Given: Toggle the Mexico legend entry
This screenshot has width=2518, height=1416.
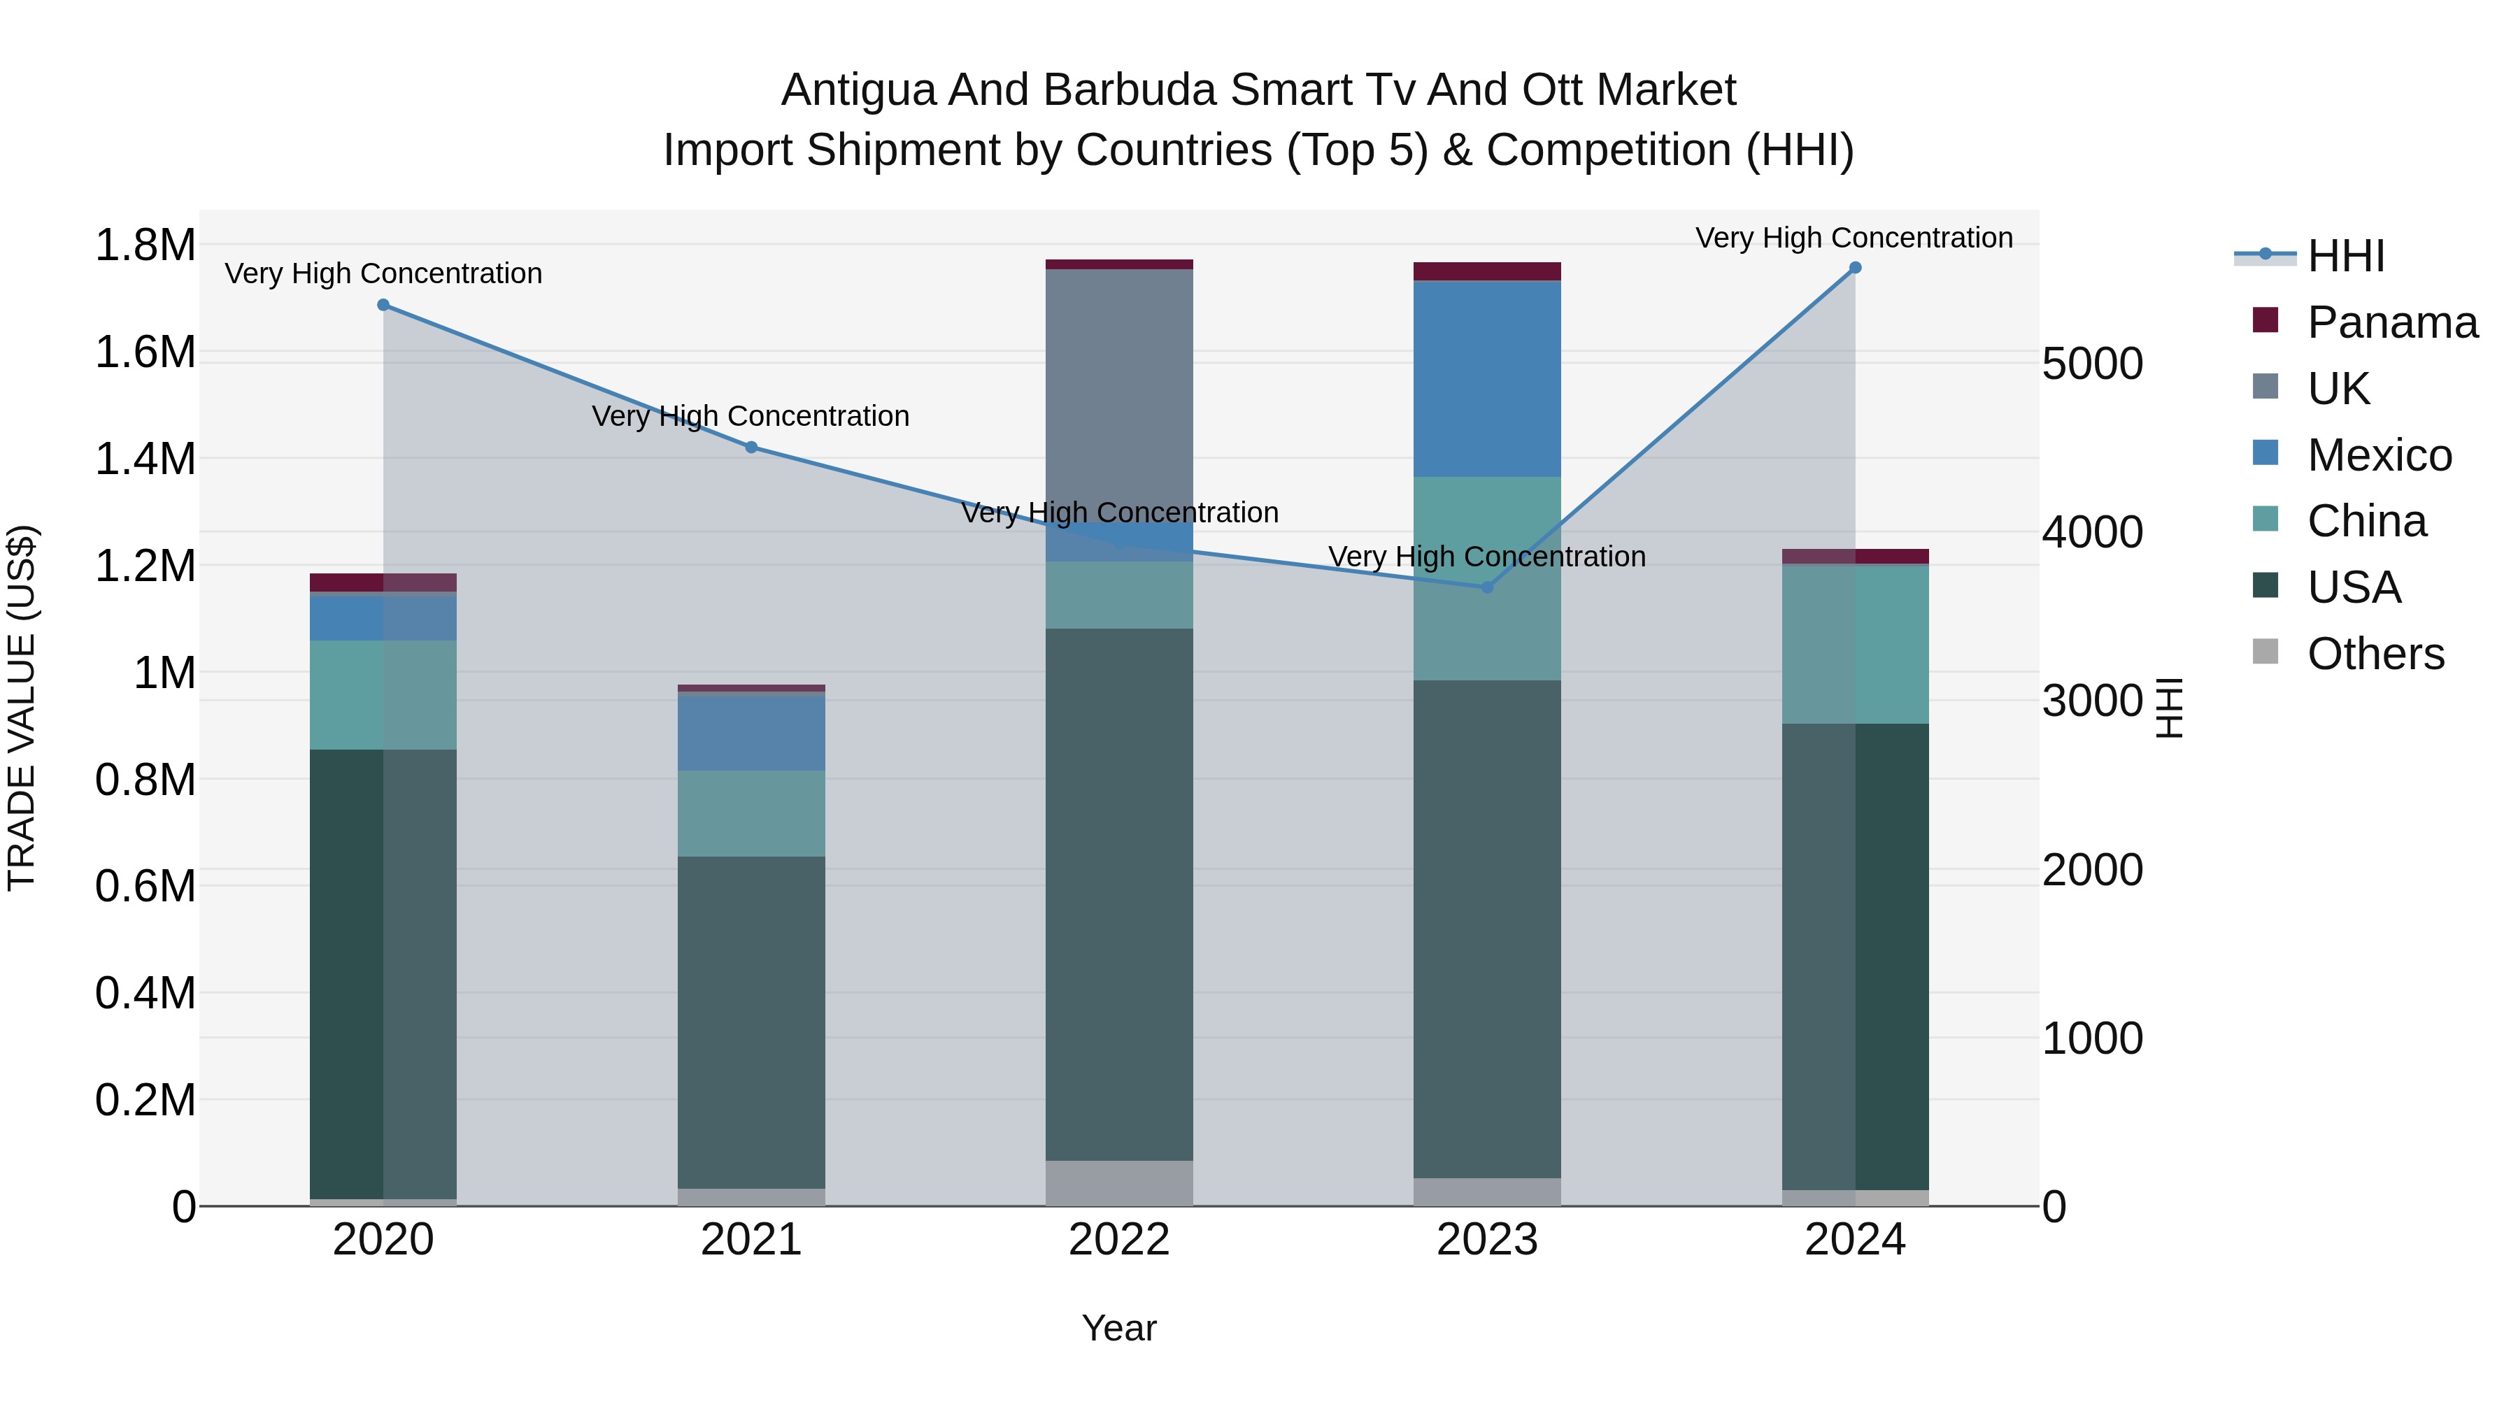Looking at the screenshot, I should pyautogui.click(x=2352, y=455).
